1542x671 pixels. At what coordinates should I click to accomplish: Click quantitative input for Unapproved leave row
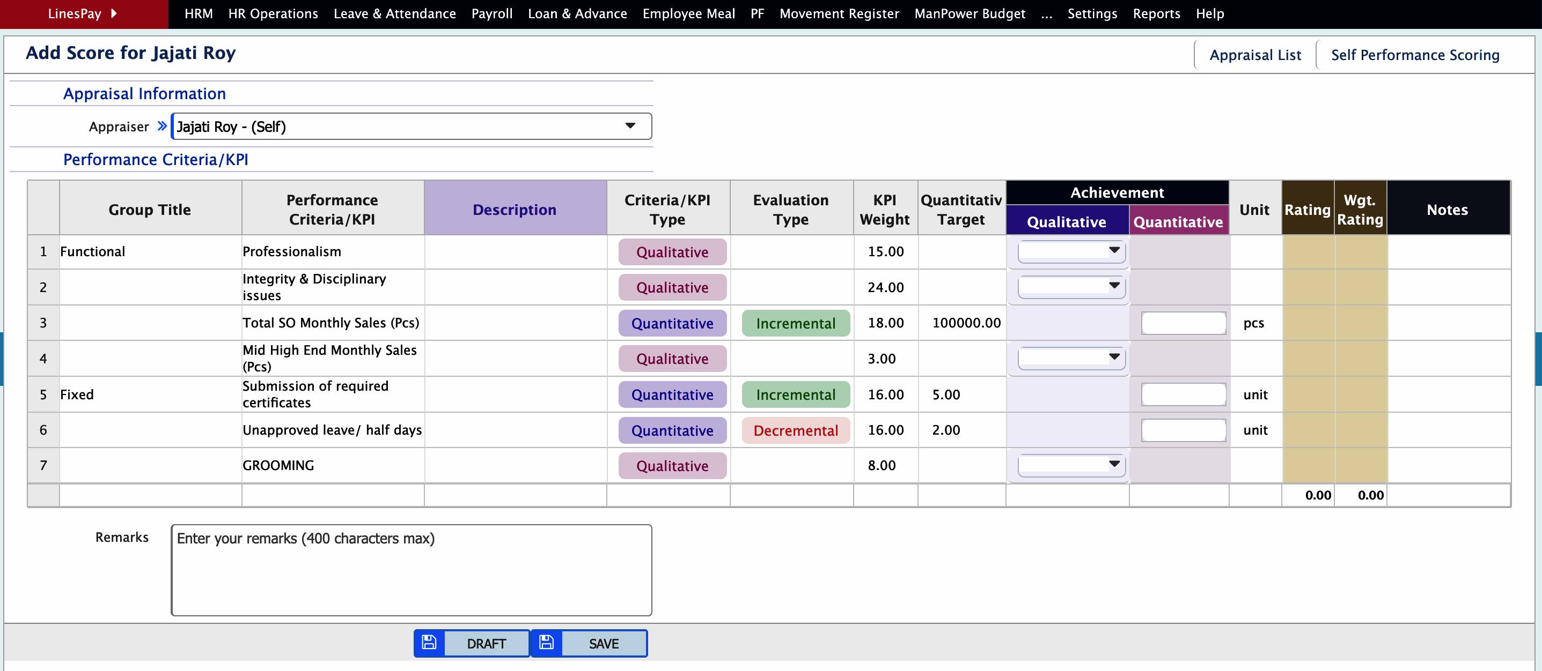point(1183,430)
